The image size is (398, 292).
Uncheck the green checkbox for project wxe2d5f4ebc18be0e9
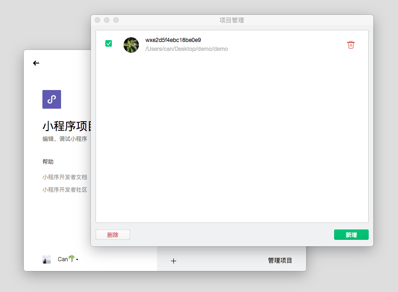(109, 43)
